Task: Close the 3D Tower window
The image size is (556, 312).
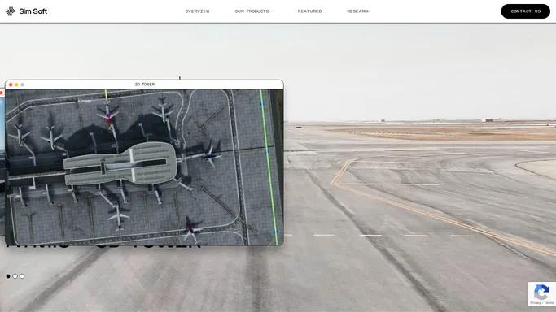Action: click(x=11, y=84)
